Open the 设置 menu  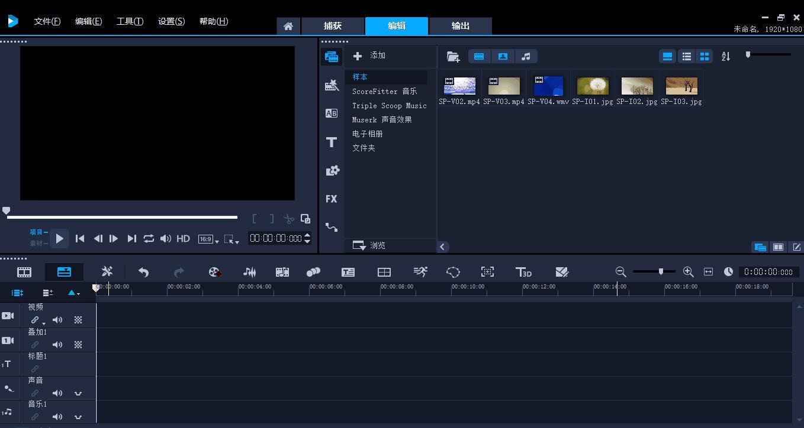[171, 21]
